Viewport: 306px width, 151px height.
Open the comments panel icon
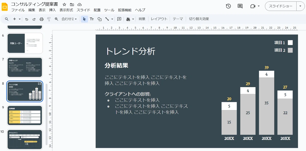(240, 6)
